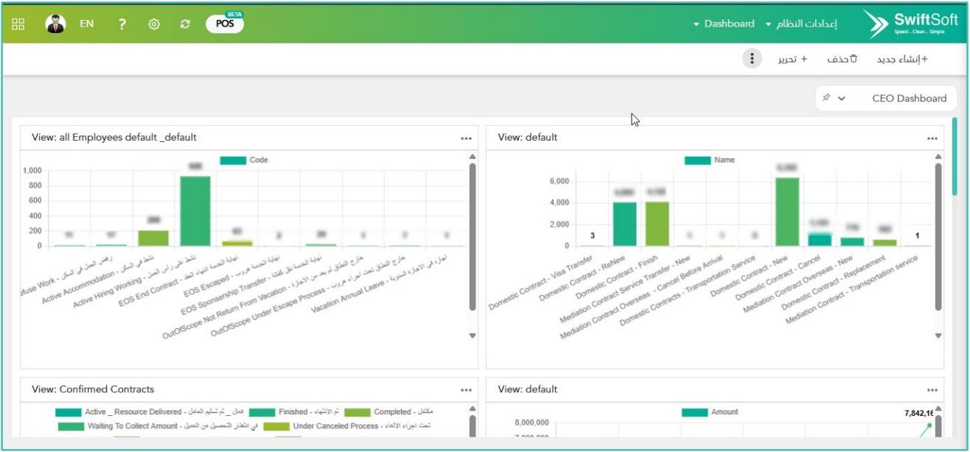Screen dimensions: 970x452
Task: Click the حذف delete button
Action: click(842, 59)
